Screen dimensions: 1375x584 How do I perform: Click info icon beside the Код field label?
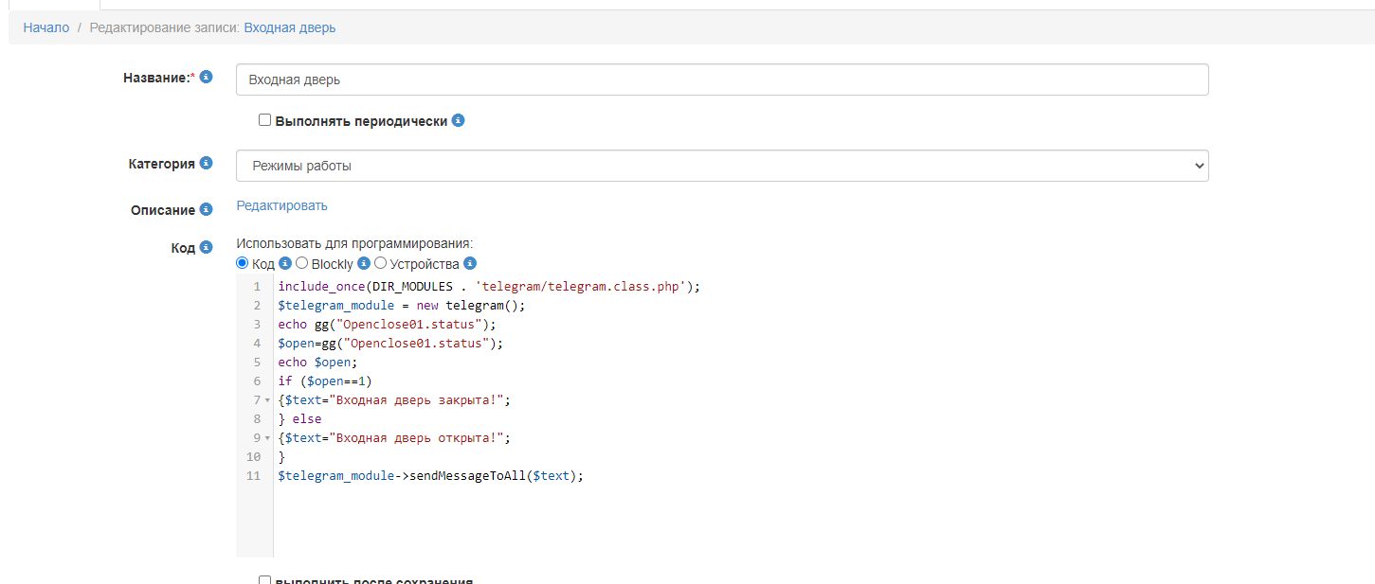tap(206, 247)
